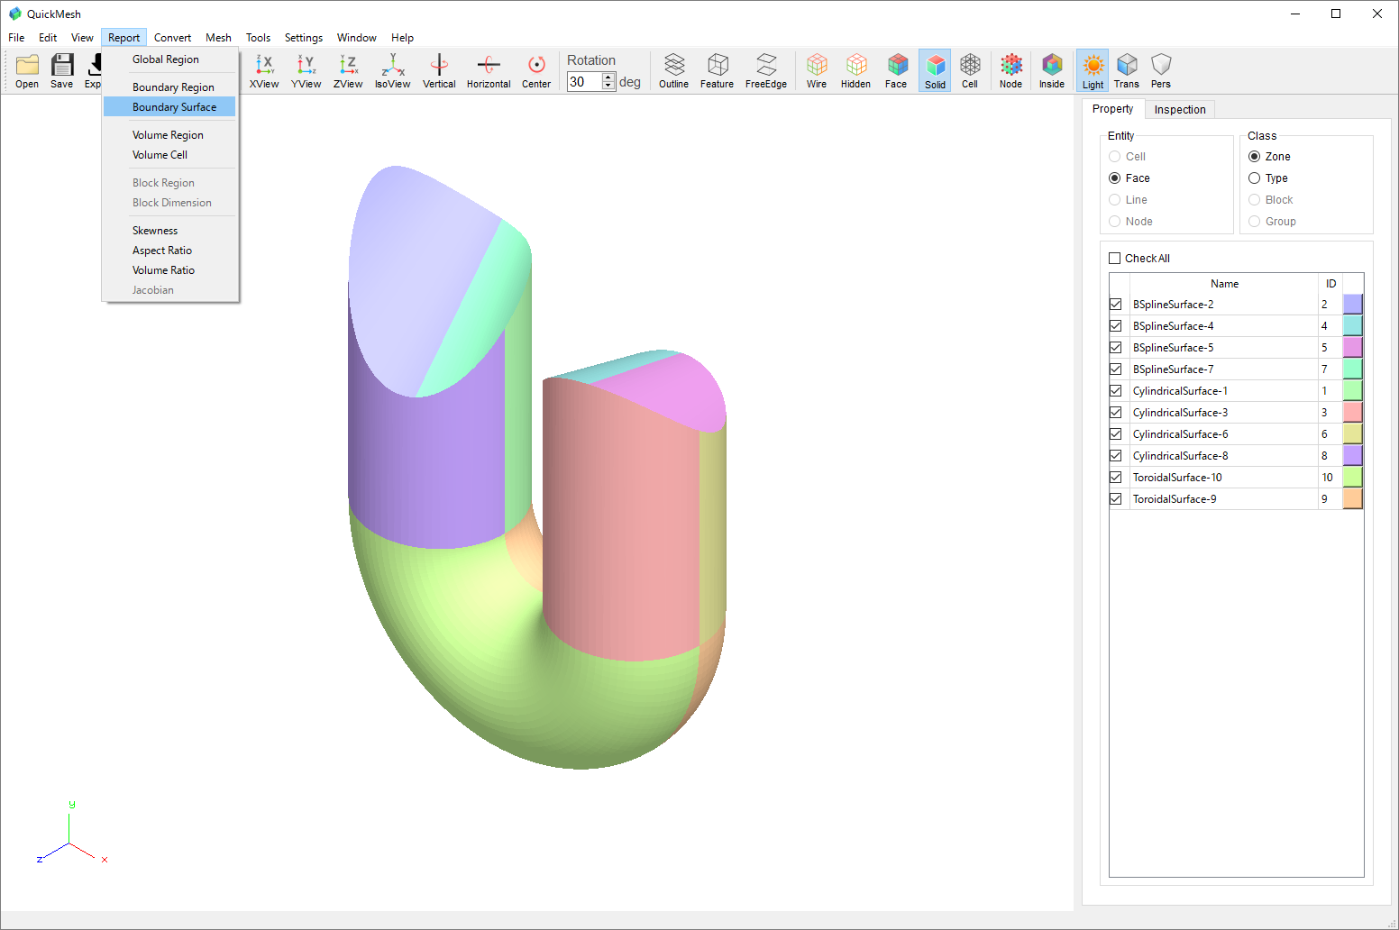
Task: Toggle Inside view
Action: (1052, 70)
